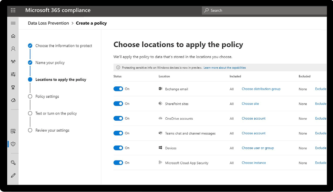Go to Choose the information to protect step
Screen dimensions: 333x192
64,46
